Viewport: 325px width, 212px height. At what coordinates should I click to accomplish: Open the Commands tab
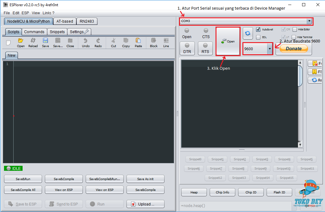[34, 32]
